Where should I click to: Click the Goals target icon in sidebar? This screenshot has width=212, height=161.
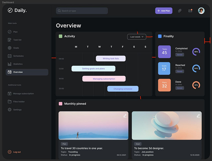tap(10, 48)
